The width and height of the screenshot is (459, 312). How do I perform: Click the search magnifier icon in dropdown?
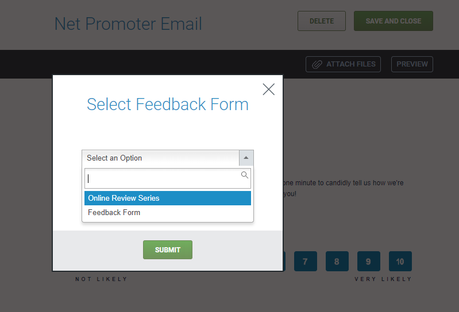click(245, 175)
